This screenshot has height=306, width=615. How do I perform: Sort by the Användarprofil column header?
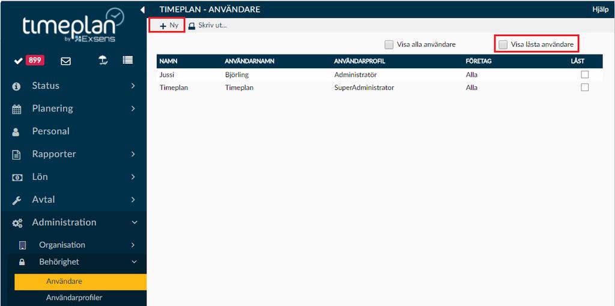click(x=360, y=62)
